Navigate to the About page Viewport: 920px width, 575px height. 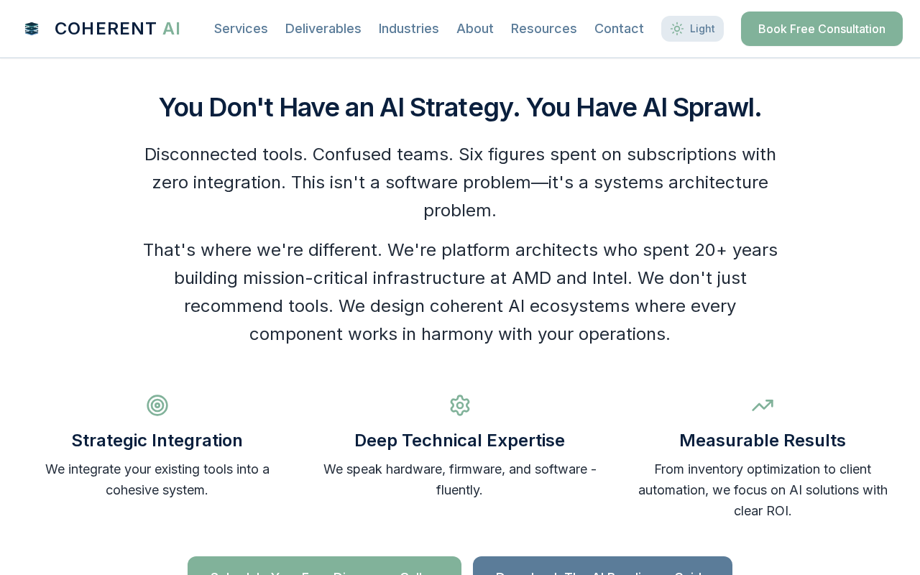474,29
